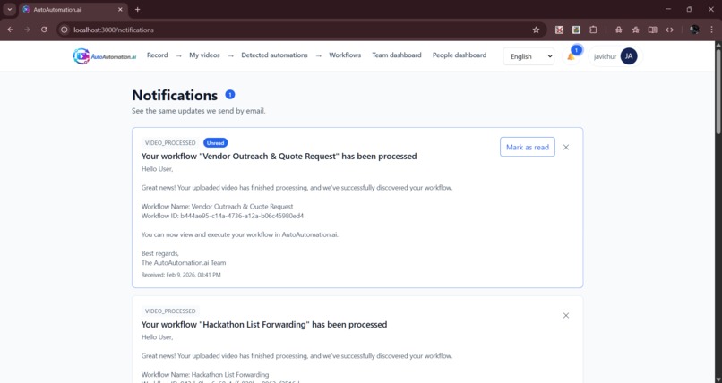The height and width of the screenshot is (383, 722).
Task: Click 'Workflow Name: Hackathon List Forwarding' line
Action: (205, 375)
